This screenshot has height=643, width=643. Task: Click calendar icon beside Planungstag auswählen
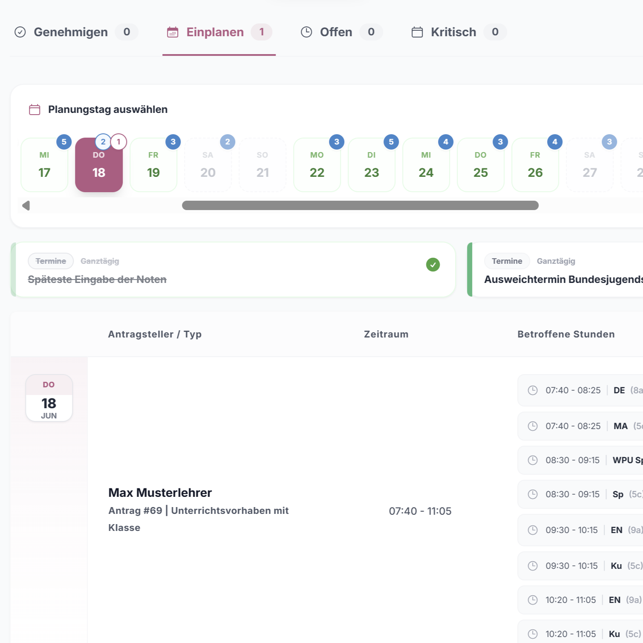(x=35, y=110)
